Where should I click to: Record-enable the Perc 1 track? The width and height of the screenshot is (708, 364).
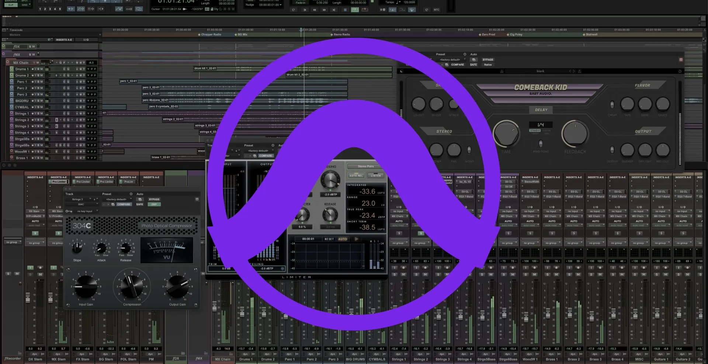click(32, 82)
